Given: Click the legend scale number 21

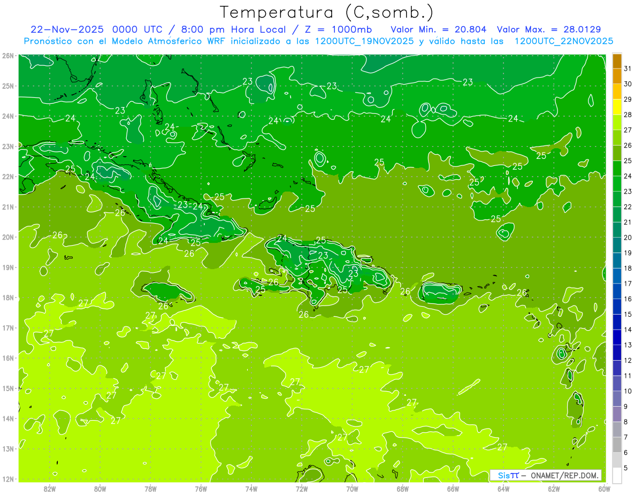Looking at the screenshot, I should point(628,222).
